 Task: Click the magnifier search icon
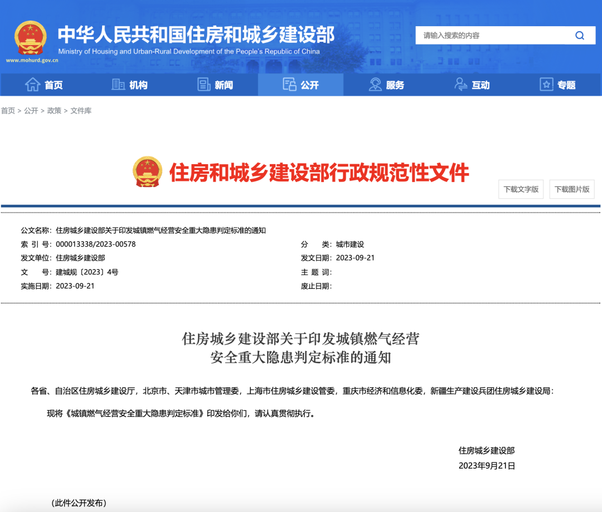(580, 36)
